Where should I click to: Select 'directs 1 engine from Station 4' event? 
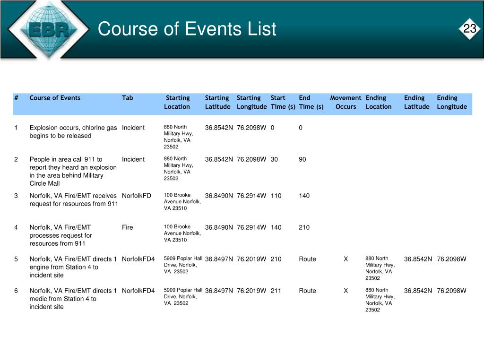tap(73, 267)
